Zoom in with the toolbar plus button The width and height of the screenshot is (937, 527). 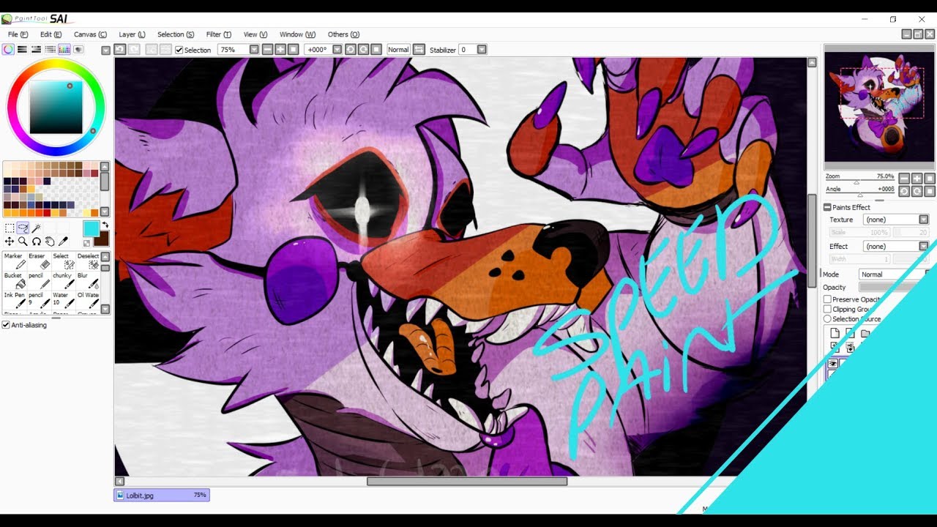(280, 50)
